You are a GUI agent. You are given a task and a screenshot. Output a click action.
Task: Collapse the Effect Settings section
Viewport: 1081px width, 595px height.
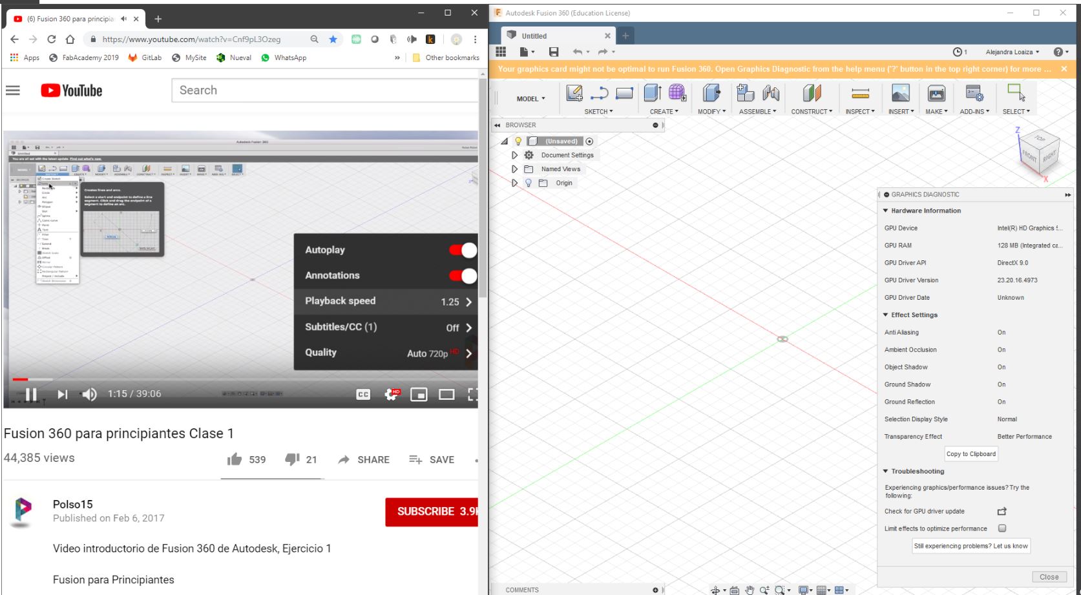(x=886, y=315)
